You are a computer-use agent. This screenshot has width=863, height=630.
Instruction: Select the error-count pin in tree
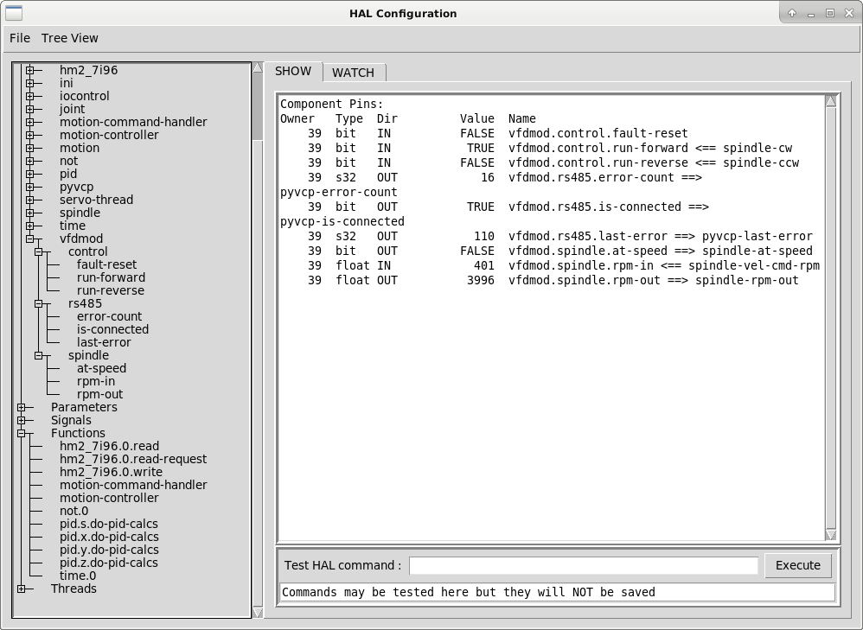[110, 316]
